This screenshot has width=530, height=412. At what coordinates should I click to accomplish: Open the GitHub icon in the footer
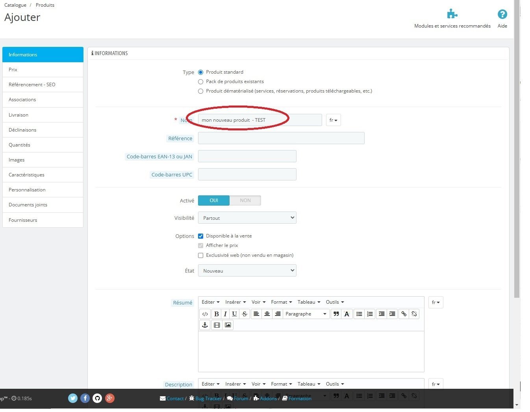(97, 398)
